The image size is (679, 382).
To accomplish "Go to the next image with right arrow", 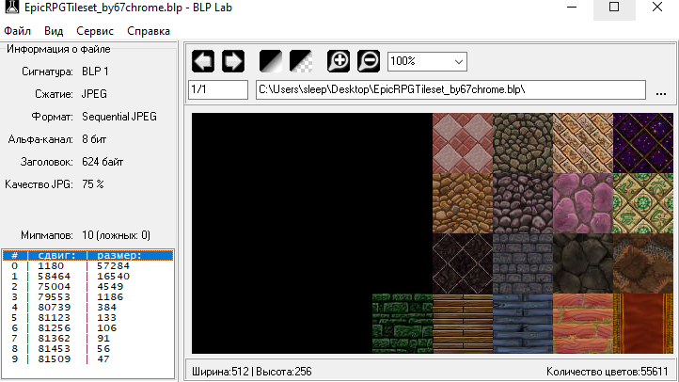I will point(233,61).
